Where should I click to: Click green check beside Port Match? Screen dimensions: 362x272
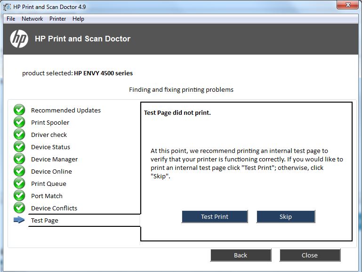click(x=19, y=195)
